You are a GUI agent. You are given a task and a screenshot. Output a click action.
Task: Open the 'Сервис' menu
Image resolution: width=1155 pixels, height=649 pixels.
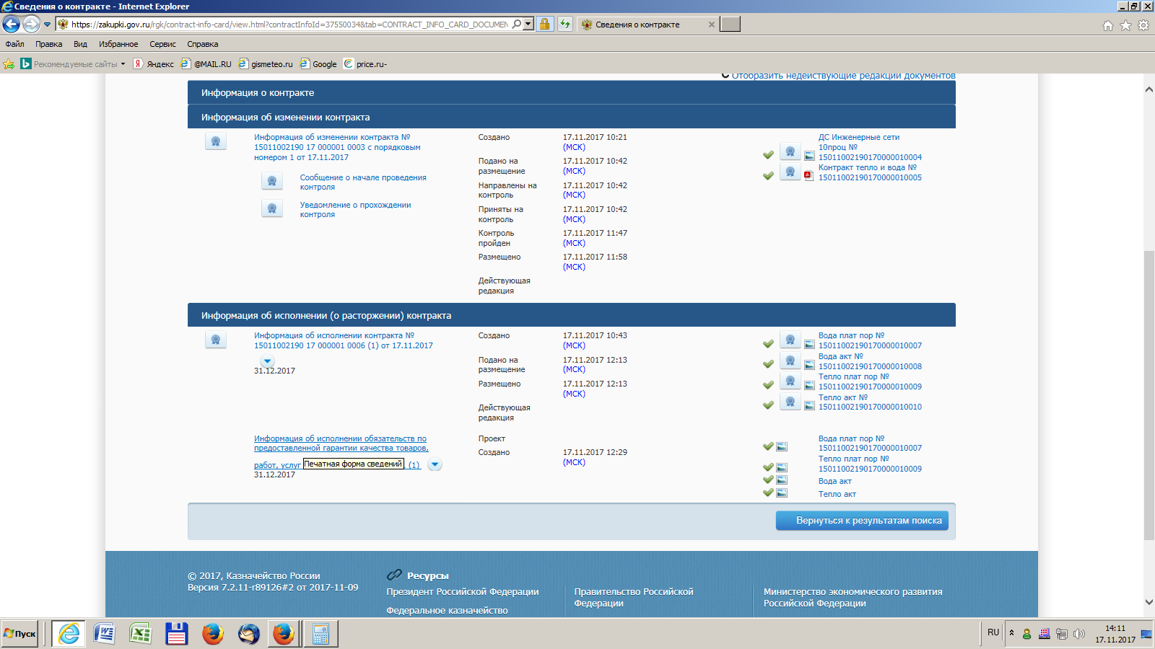point(162,44)
